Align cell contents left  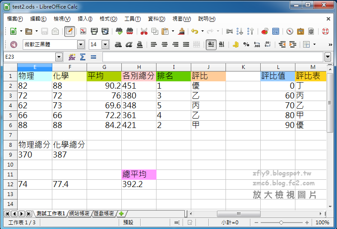click(153, 45)
